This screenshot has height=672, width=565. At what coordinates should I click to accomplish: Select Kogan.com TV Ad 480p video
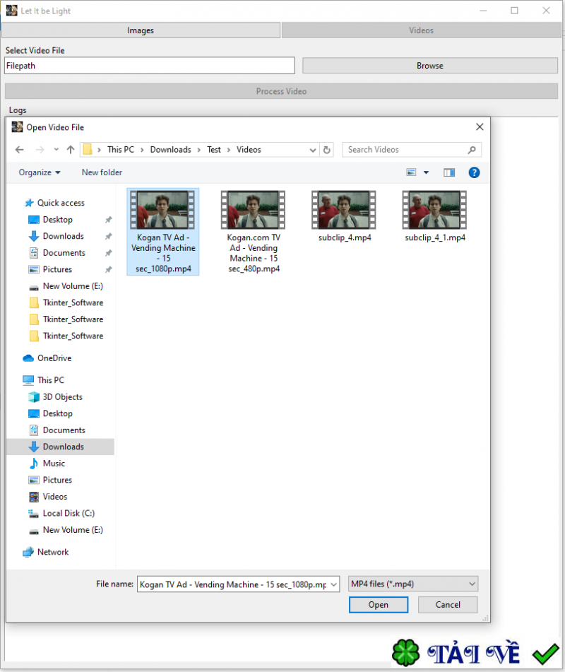(x=254, y=232)
